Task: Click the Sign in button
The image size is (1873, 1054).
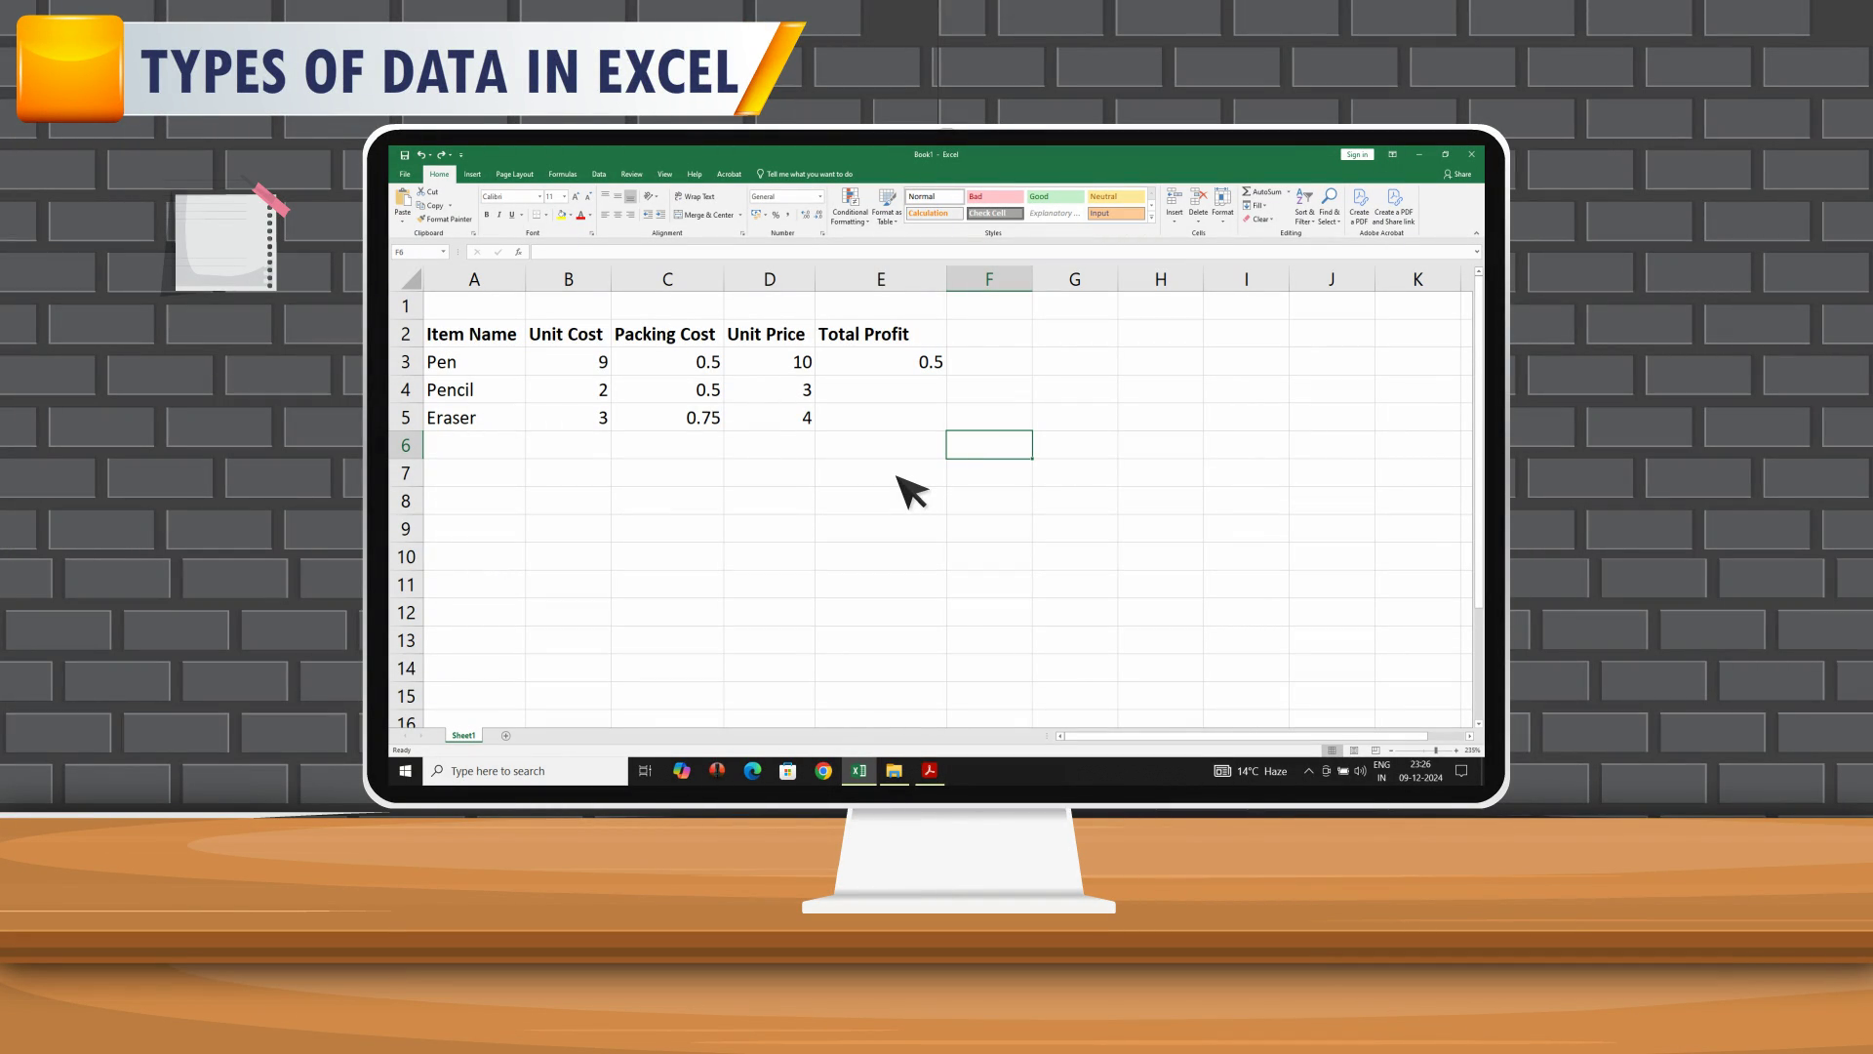Action: click(1357, 154)
